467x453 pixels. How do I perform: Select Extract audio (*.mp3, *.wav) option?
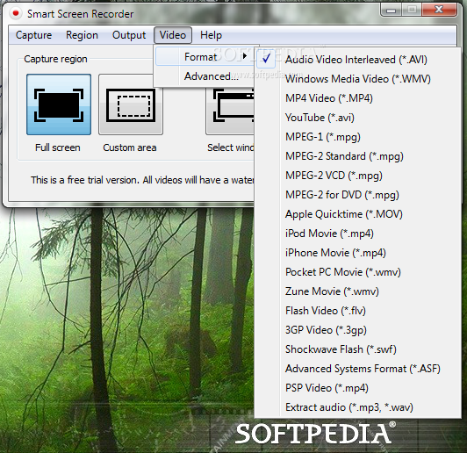tap(357, 407)
